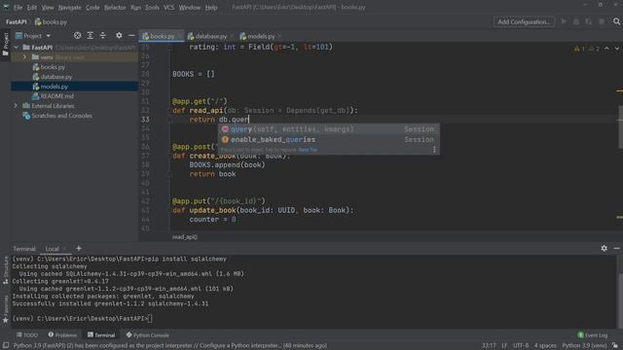Click the books.py breadcrumb in navigation bar
Viewport: 623px width, 350px height.
(x=51, y=22)
